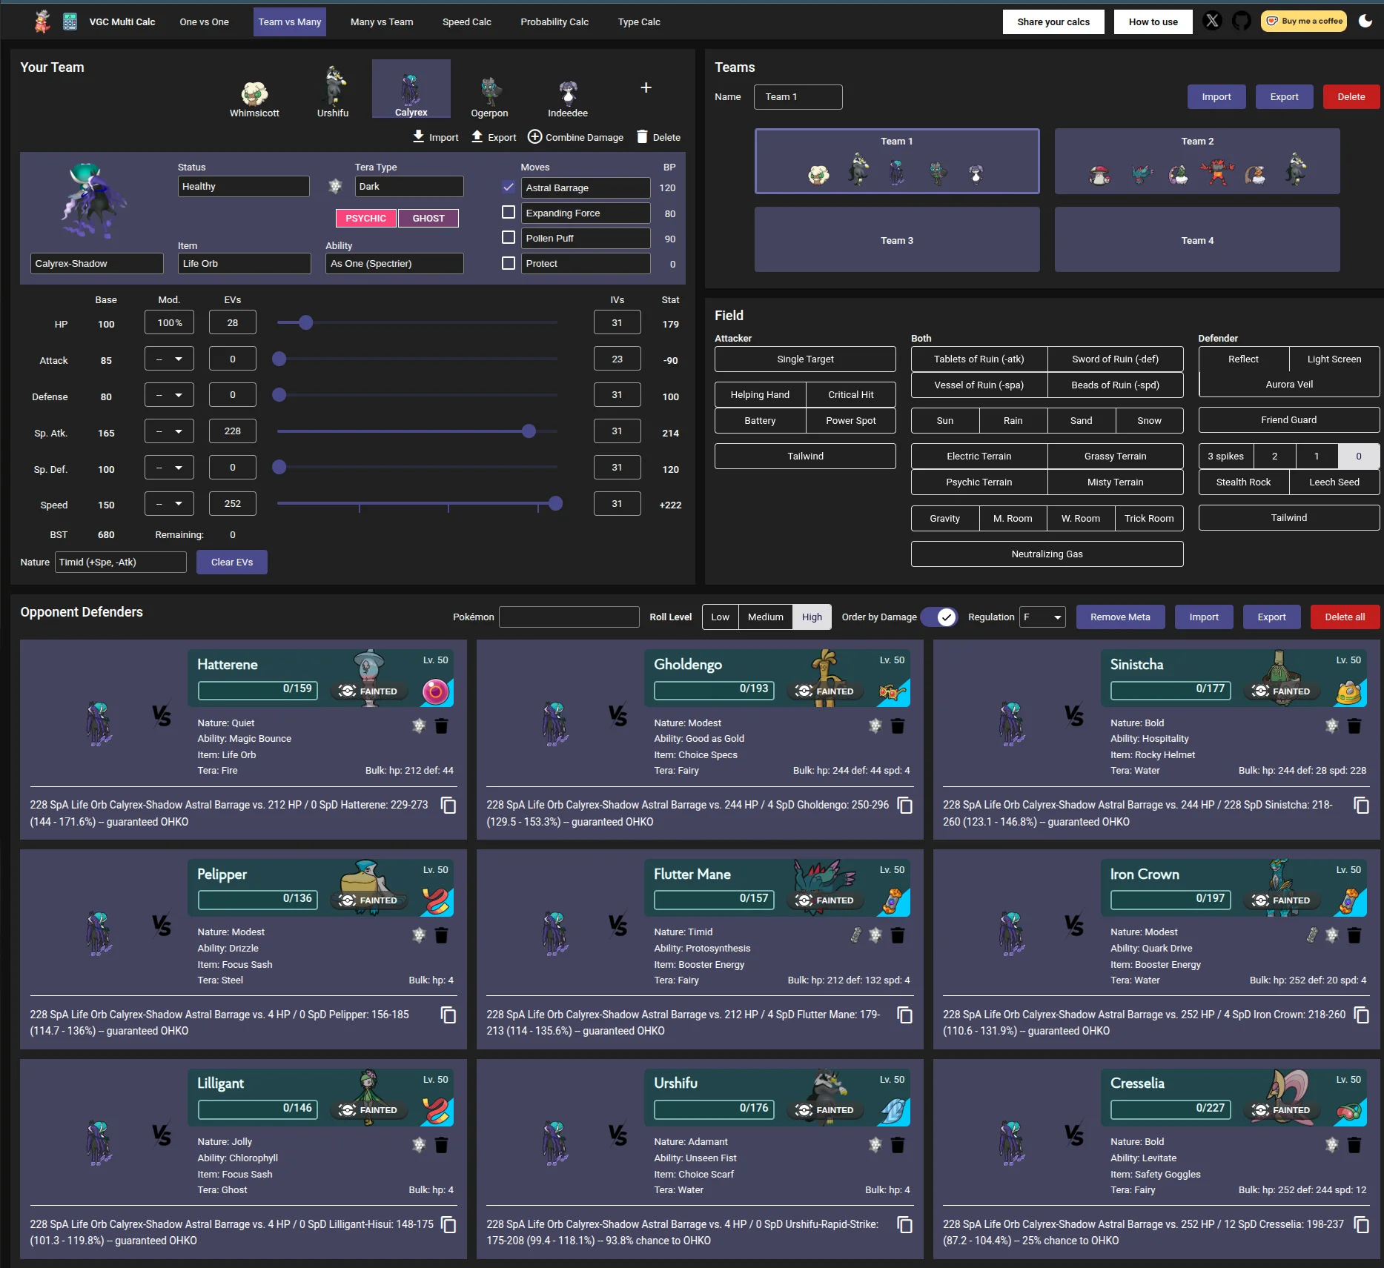Open the Speed stat modifier dropdown
The image size is (1384, 1268).
pos(169,504)
